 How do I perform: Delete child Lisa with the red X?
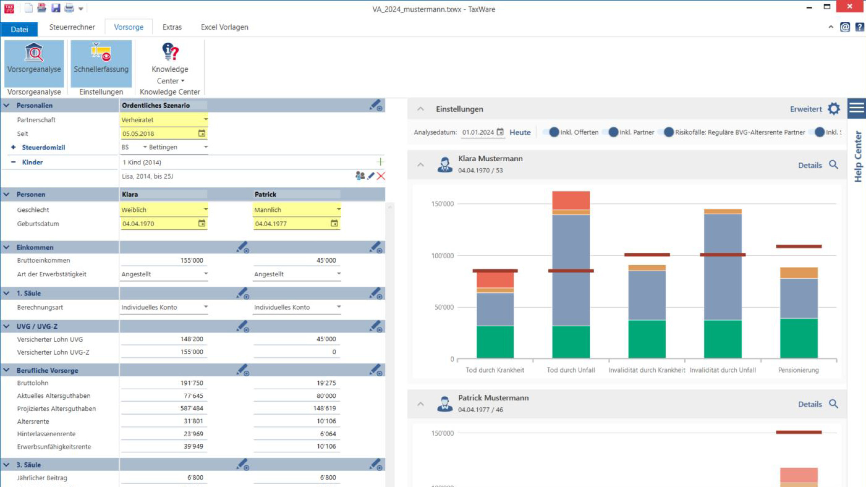click(381, 176)
